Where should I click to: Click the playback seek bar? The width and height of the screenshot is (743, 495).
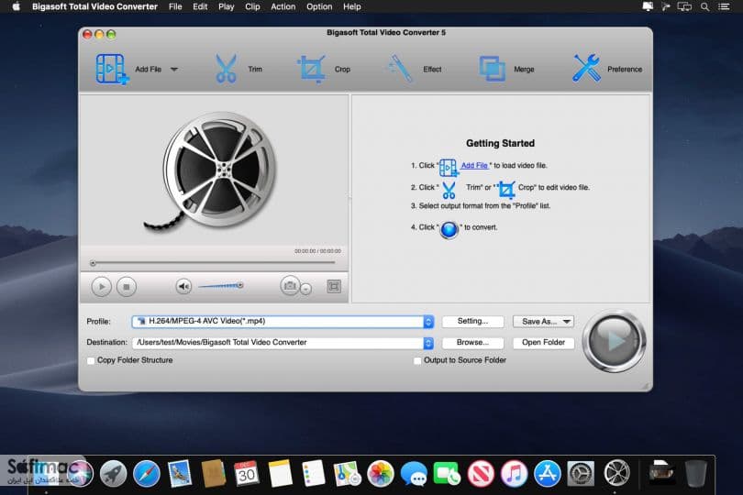pyautogui.click(x=214, y=263)
